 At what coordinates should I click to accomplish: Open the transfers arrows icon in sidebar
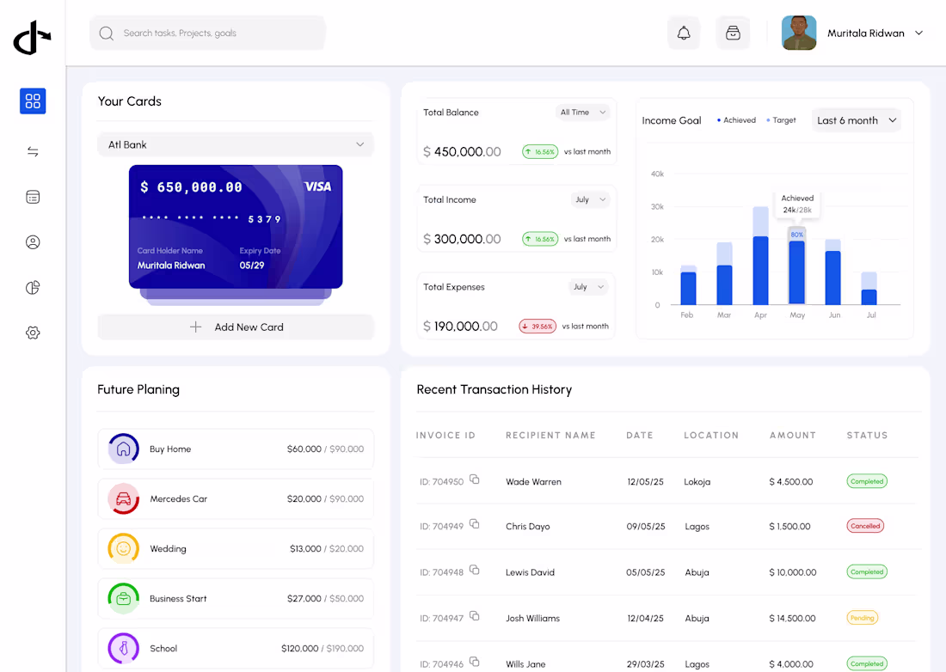point(33,151)
